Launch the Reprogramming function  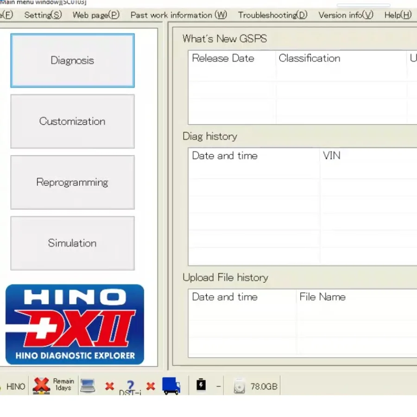pos(72,182)
